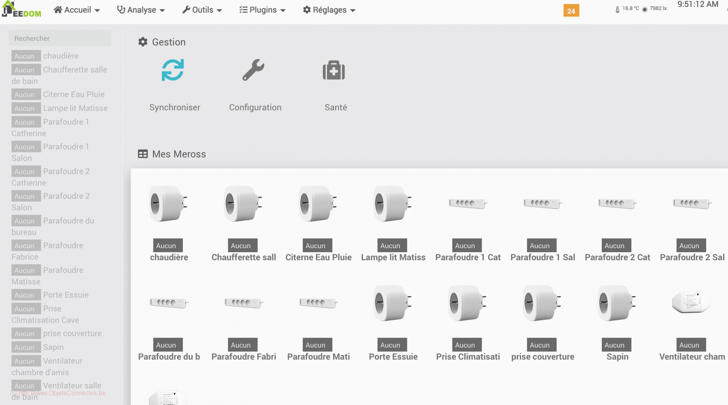This screenshot has width=728, height=405.
Task: Select Citerne Eau Pluie in sidebar
Action: (58, 94)
